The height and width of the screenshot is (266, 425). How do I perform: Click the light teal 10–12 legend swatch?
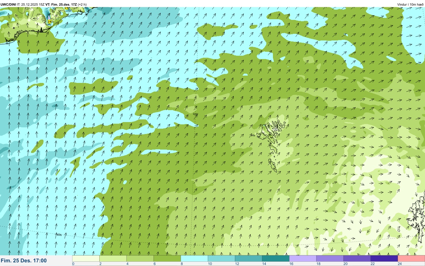coord(222,258)
